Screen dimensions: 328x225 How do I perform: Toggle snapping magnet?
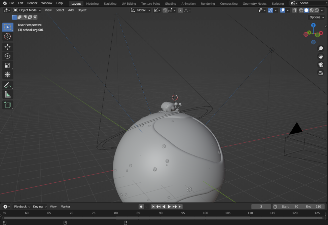pyautogui.click(x=165, y=10)
